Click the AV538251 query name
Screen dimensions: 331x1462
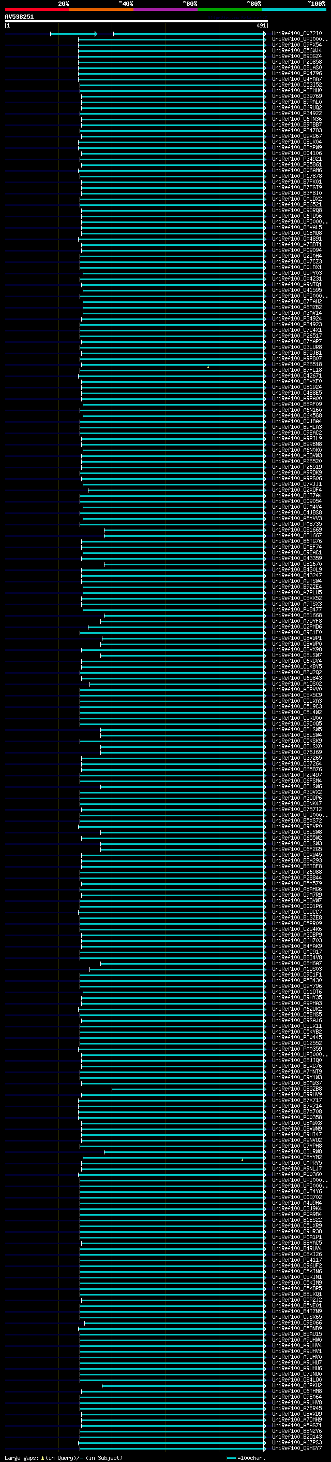[x=19, y=17]
